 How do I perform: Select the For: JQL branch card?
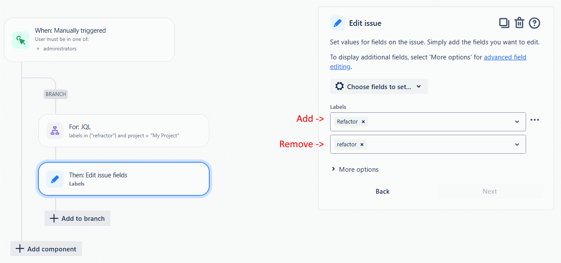point(124,130)
